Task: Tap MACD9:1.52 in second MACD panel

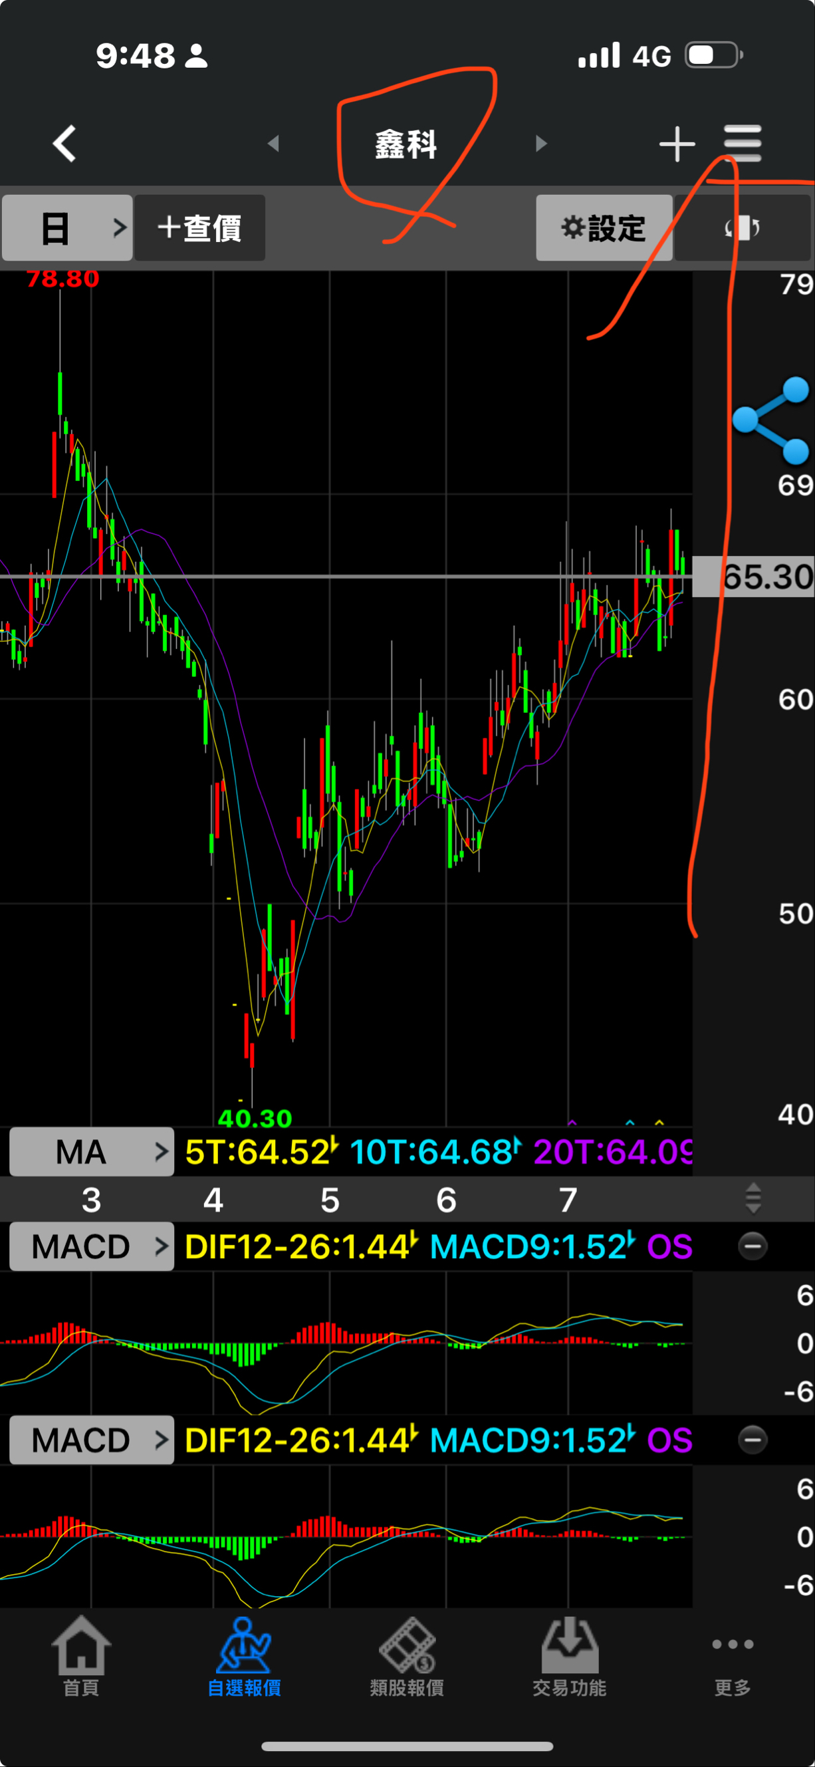Action: click(532, 1440)
